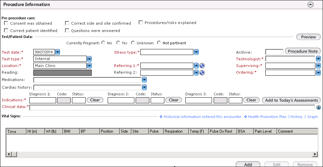The width and height of the screenshot is (323, 167).
Task: Click the vital signs horizontal scrollbar thumb
Action: click(14, 154)
